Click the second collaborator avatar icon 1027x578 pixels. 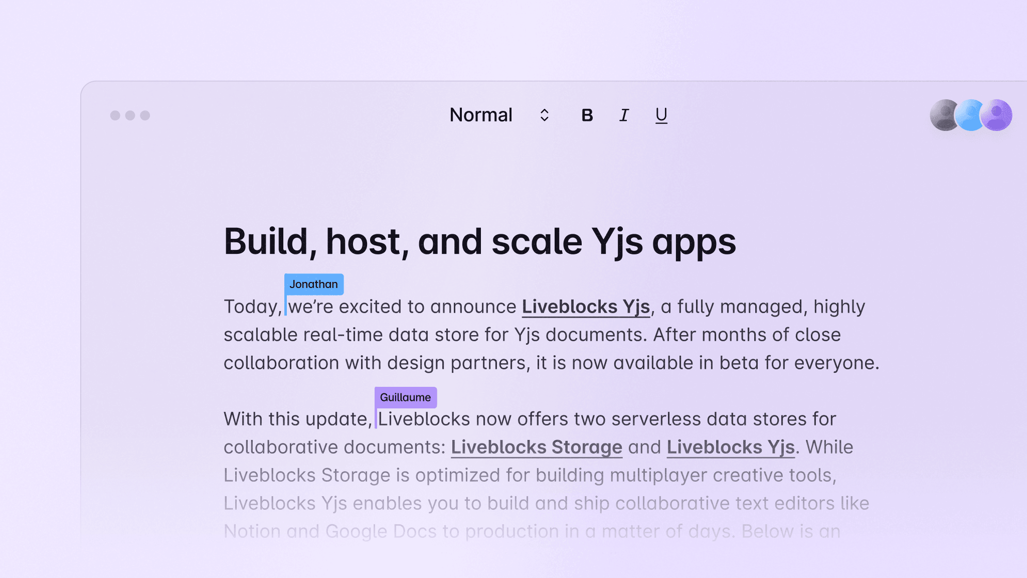pyautogui.click(x=971, y=116)
